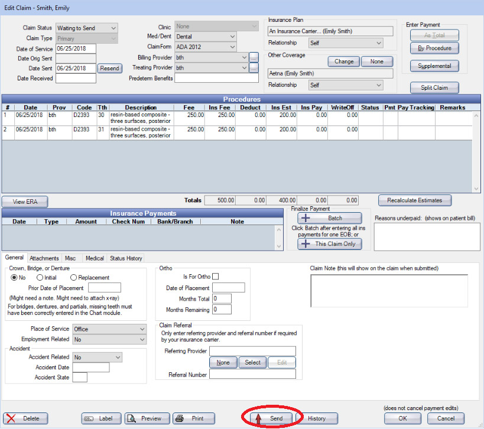
Task: Select procedure row for tooth 30
Action: 237,118
